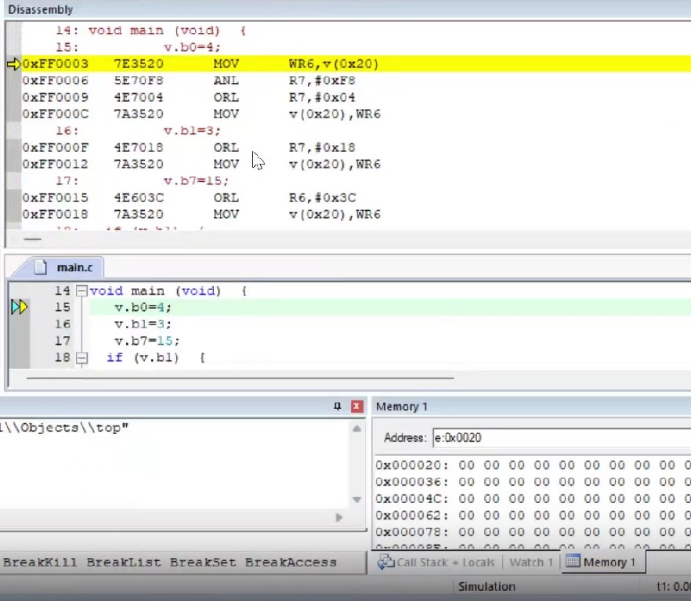Click the Call Stack + Locals tab icon
Screen dimensions: 691x601
click(385, 562)
